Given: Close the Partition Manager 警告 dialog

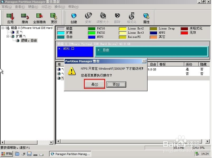Looking at the screenshot, I should click(144, 61).
